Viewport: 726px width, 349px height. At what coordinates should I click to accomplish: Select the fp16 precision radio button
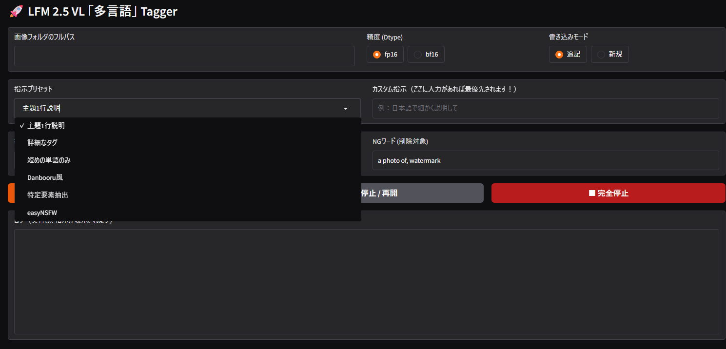coord(377,55)
